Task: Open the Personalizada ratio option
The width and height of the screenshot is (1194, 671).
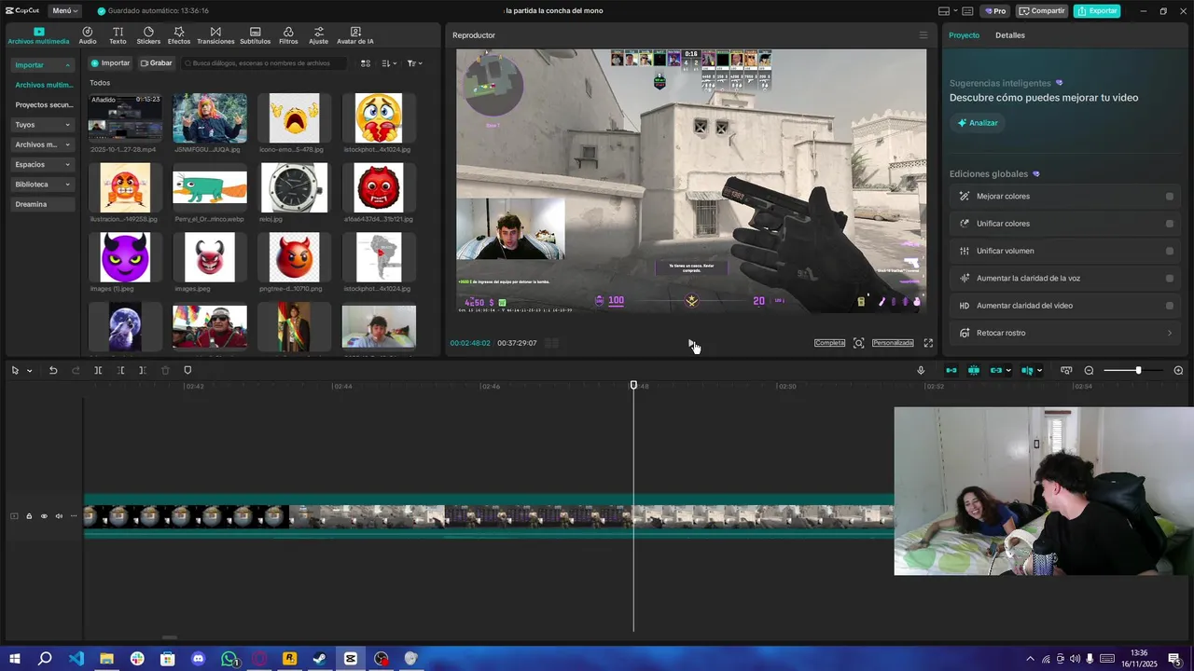Action: 893,343
